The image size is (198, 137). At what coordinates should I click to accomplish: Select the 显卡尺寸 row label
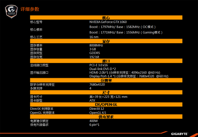click(x=36, y=97)
